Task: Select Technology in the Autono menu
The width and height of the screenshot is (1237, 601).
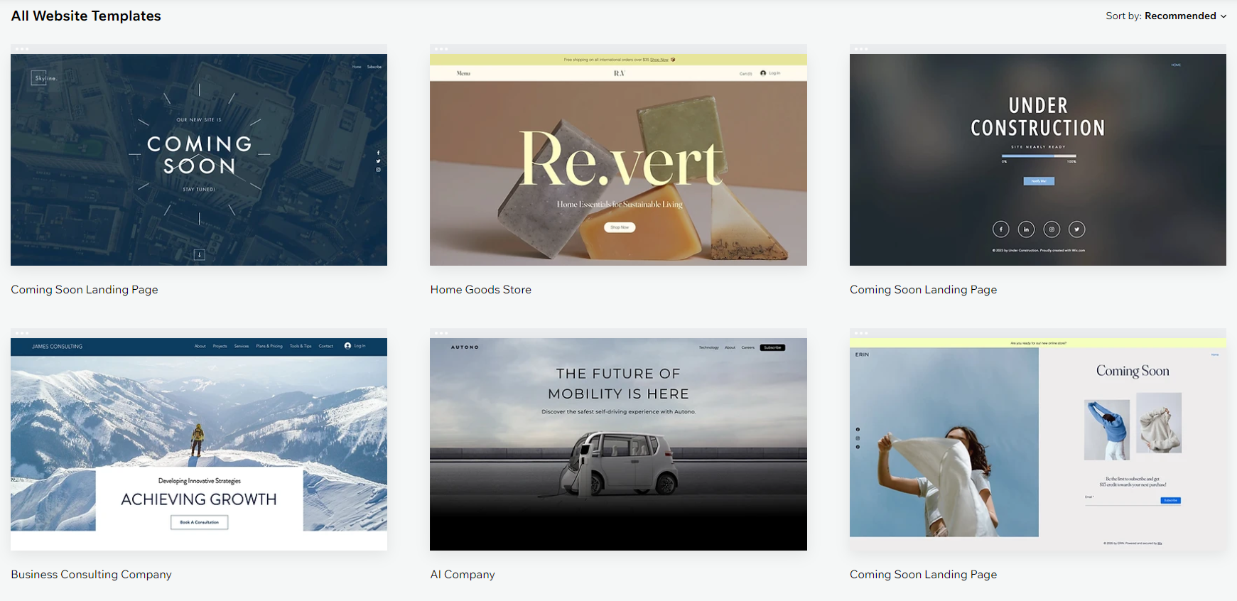Action: point(709,347)
